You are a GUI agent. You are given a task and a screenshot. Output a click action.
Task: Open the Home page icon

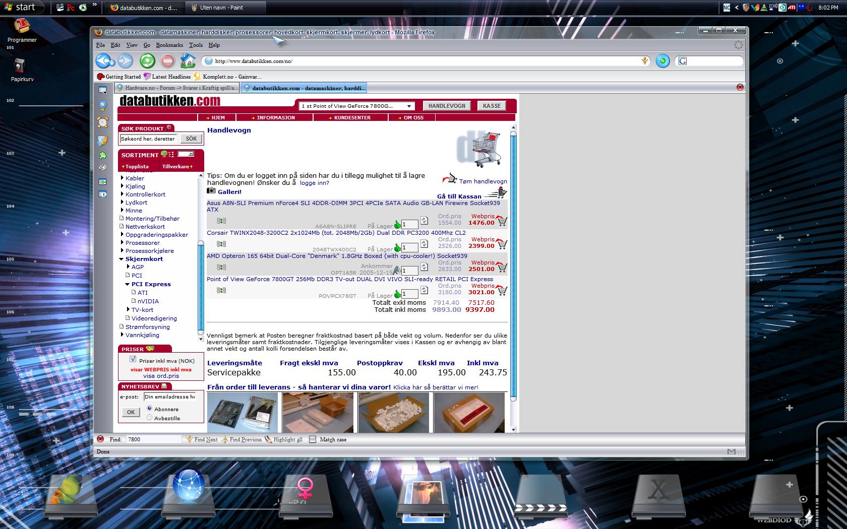coord(188,60)
